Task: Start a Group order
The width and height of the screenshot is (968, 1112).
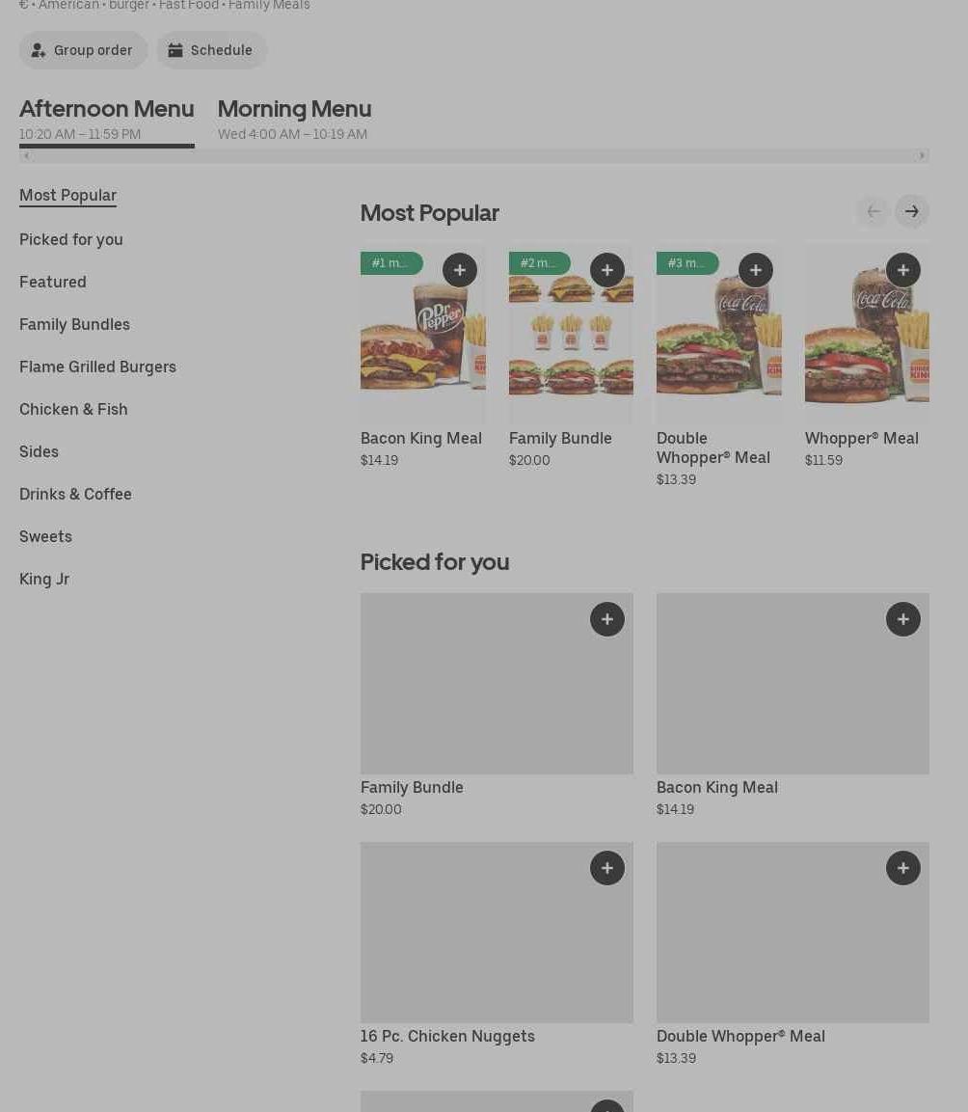Action: 83,50
